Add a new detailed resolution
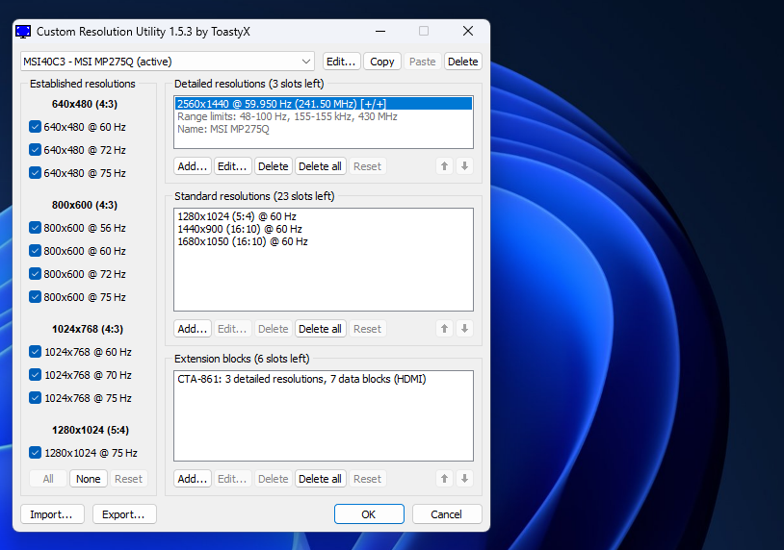 tap(193, 166)
